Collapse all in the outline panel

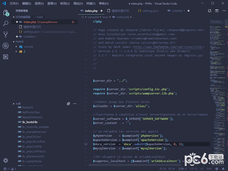(68, 104)
